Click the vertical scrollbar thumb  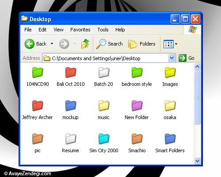click(197, 97)
